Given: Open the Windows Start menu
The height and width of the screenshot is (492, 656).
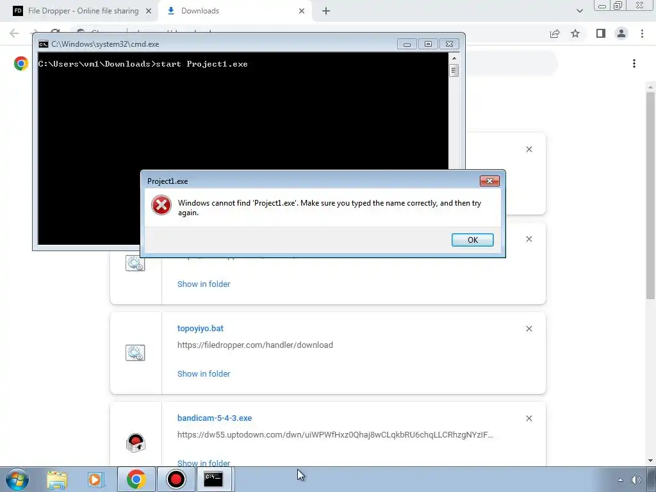Looking at the screenshot, I should coord(17,479).
